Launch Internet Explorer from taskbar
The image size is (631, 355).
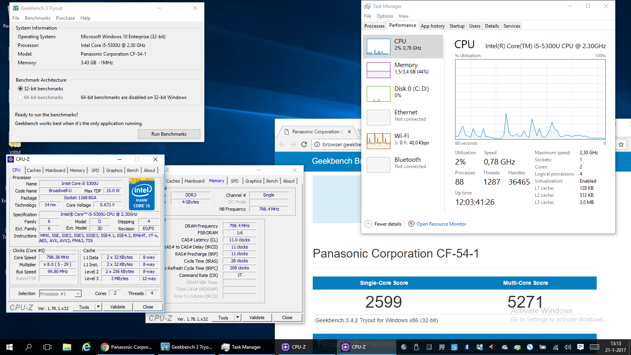pos(86,347)
